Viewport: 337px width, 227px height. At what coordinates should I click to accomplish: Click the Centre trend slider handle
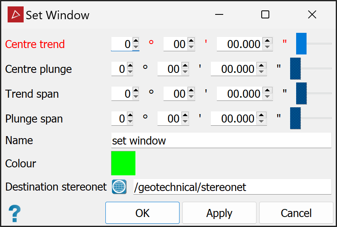(x=301, y=44)
